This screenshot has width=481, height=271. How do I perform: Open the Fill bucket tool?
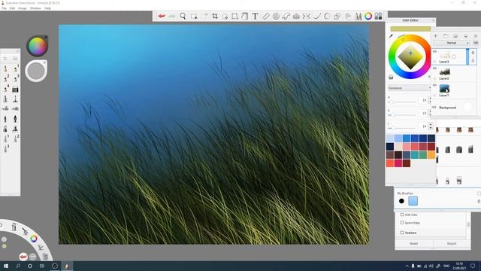tap(245, 16)
